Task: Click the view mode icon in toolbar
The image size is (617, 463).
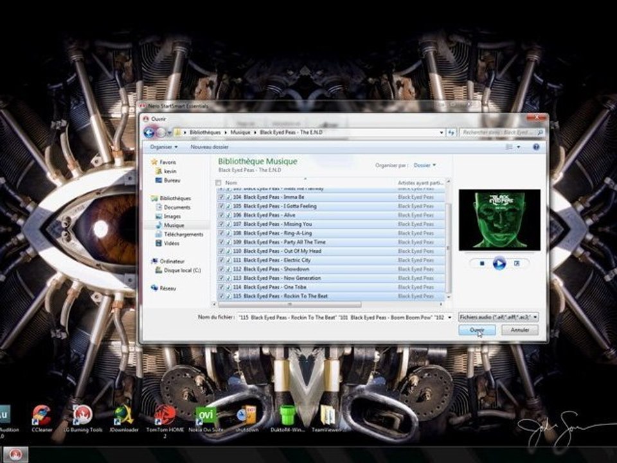Action: point(509,147)
